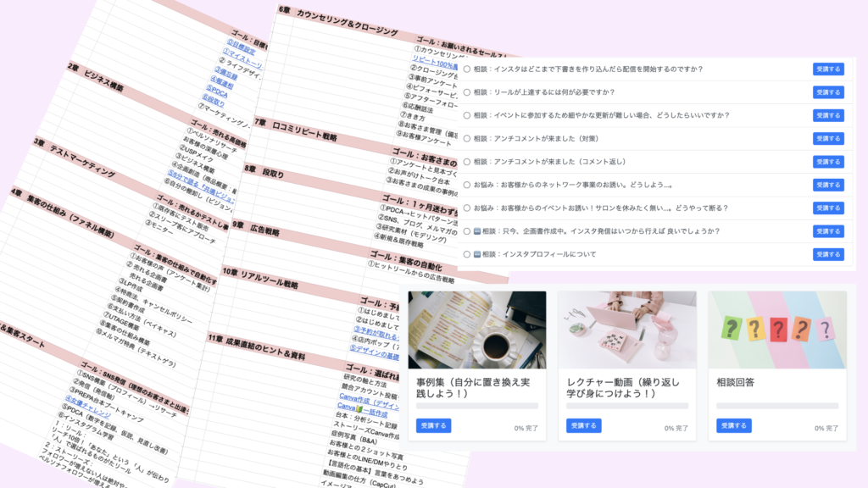Open the レクチャー動画（繰り返し学び身につけよう！）title
This screenshot has height=488, width=868.
(623, 388)
